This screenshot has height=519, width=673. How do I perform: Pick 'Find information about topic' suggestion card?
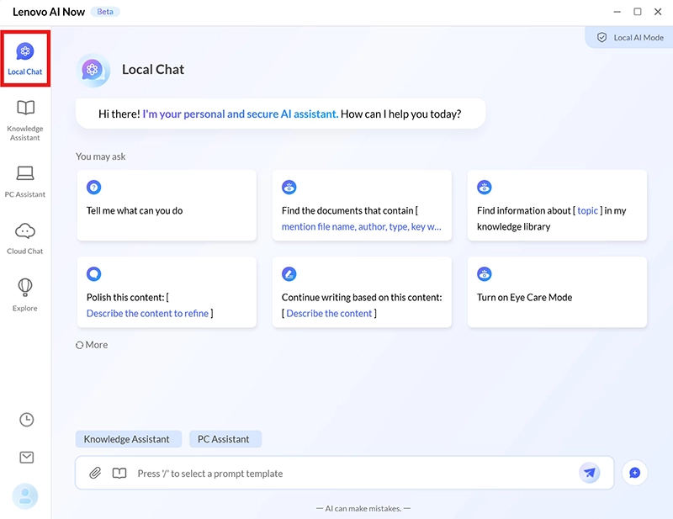[557, 206]
